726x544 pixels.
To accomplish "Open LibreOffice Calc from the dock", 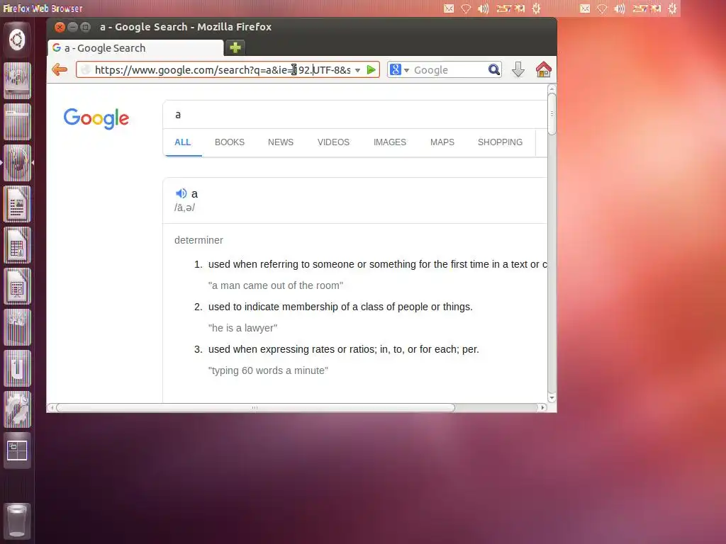I will point(17,245).
